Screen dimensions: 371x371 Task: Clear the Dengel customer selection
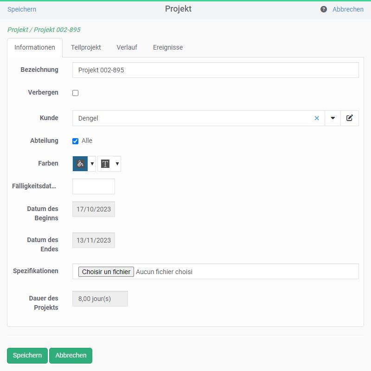coord(317,118)
